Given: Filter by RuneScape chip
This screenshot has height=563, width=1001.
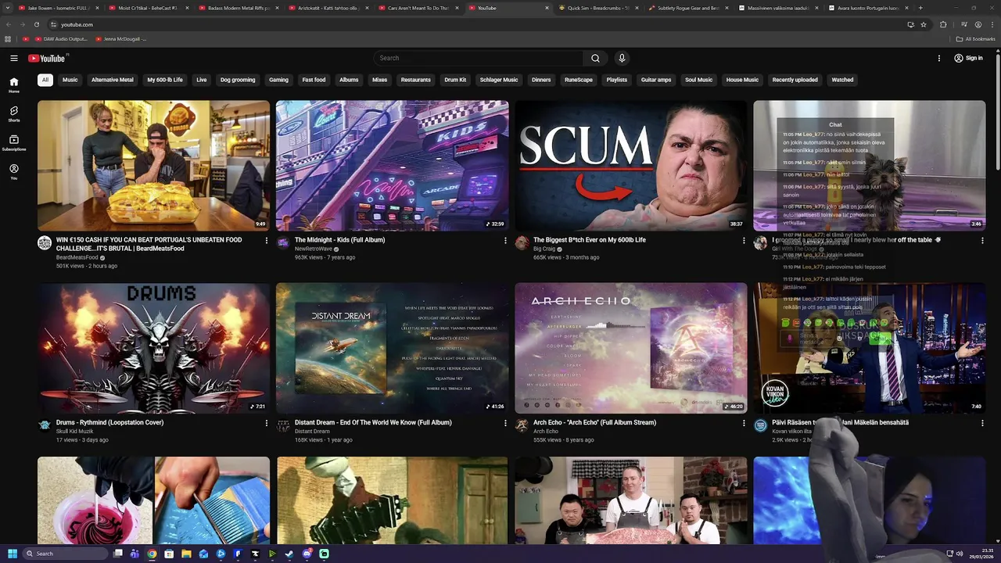Looking at the screenshot, I should point(579,80).
